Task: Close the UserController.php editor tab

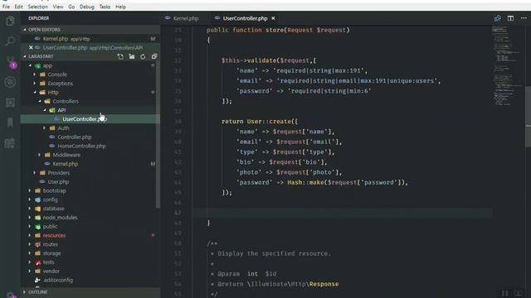Action: coord(273,18)
